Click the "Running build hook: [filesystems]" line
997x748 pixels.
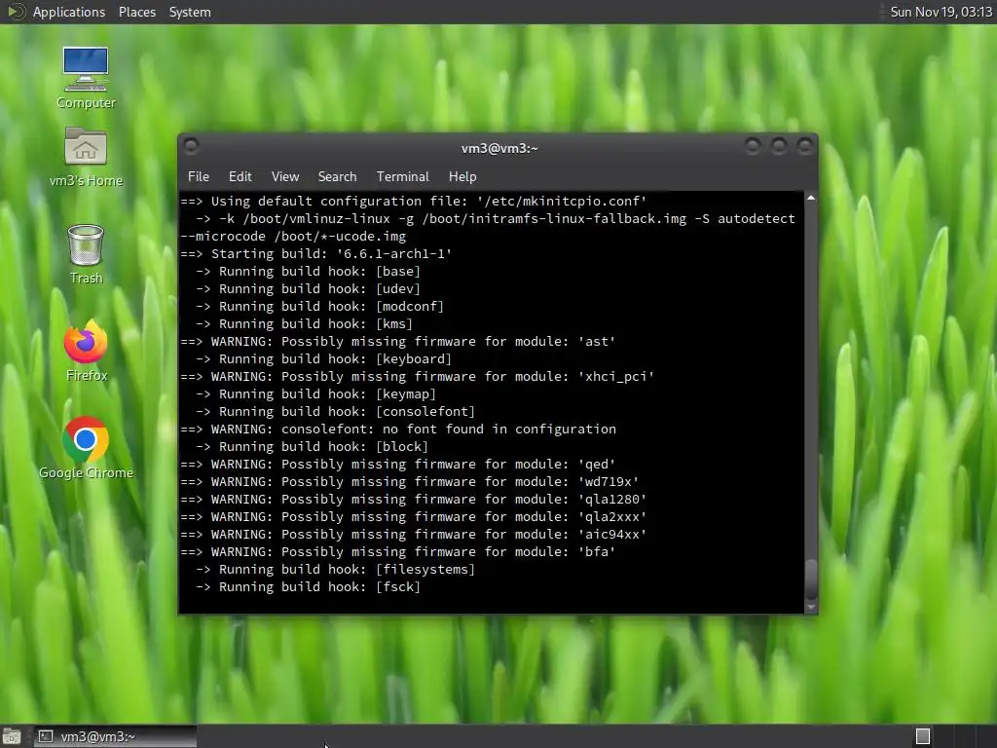pos(335,570)
